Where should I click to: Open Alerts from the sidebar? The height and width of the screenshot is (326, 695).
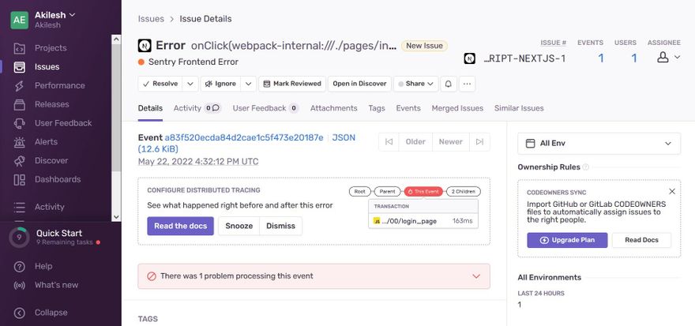(x=20, y=142)
